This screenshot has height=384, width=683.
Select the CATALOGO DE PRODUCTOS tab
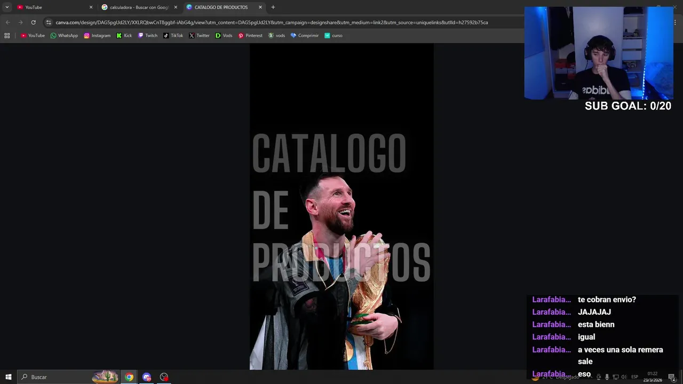(224, 7)
